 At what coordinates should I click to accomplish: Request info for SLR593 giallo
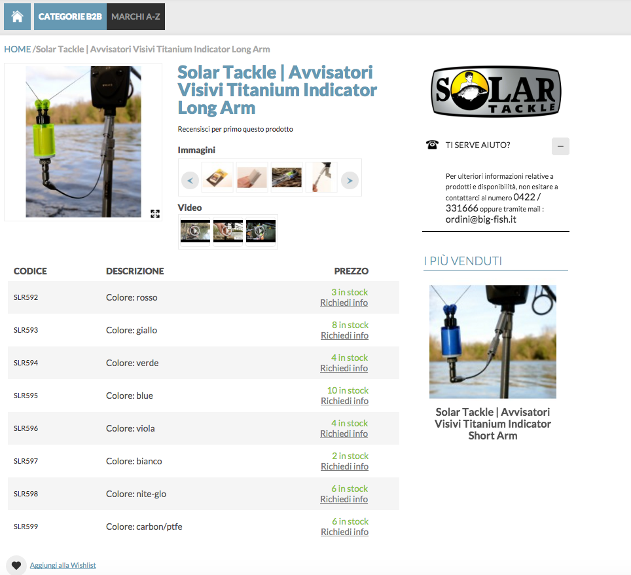pyautogui.click(x=344, y=335)
